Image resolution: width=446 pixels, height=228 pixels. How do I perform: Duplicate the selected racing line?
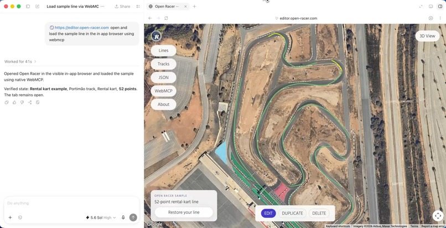(292, 214)
